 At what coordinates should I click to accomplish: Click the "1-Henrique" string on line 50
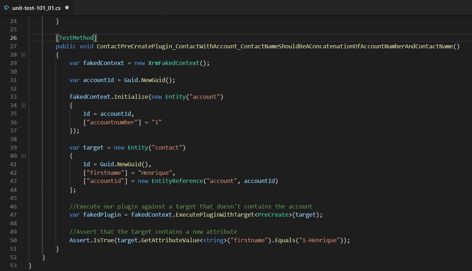(x=319, y=240)
